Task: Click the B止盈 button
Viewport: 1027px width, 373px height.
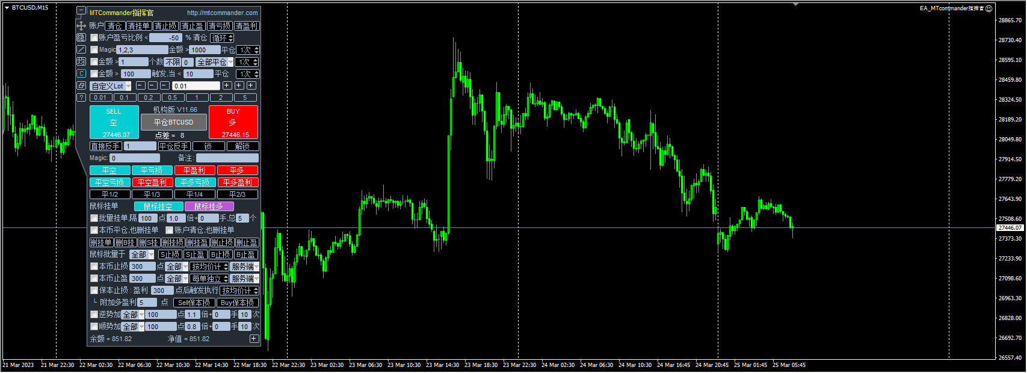Action: coord(246,254)
